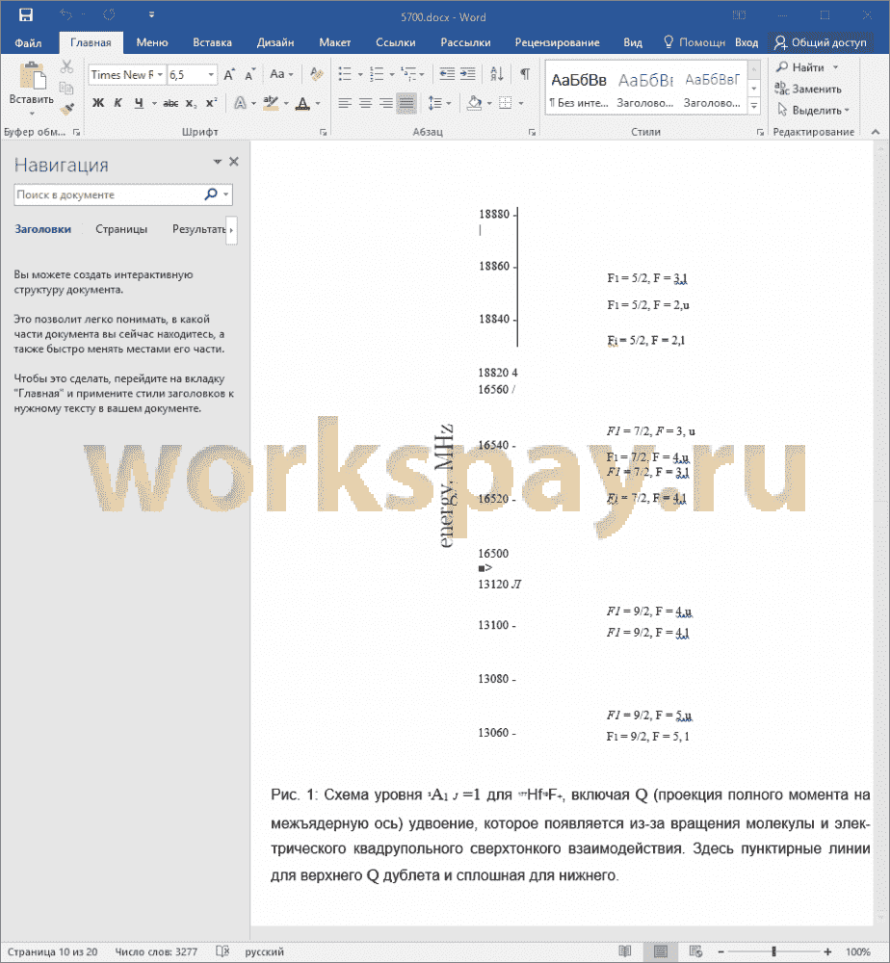Image resolution: width=890 pixels, height=963 pixels.
Task: Apply subscript formatting
Action: coord(191,103)
